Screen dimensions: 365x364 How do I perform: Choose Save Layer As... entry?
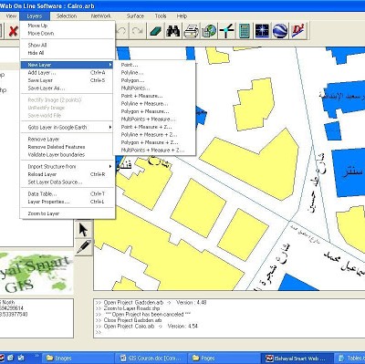point(68,88)
